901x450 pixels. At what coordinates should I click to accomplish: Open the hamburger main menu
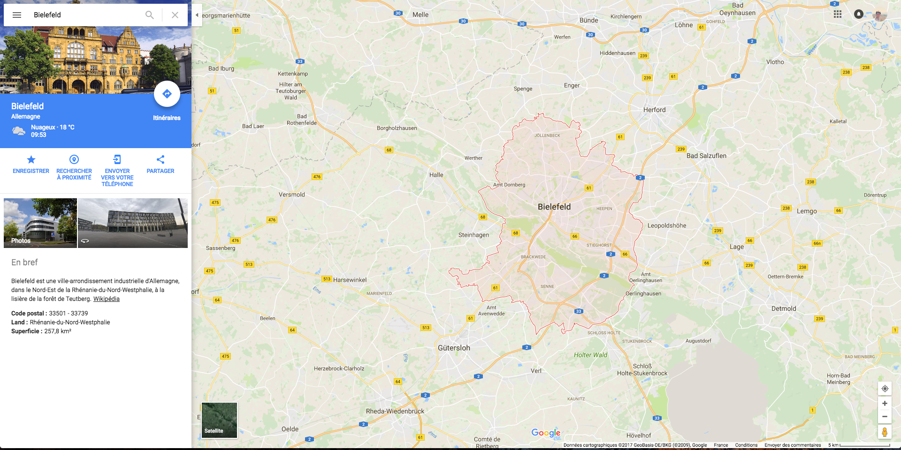tap(17, 15)
